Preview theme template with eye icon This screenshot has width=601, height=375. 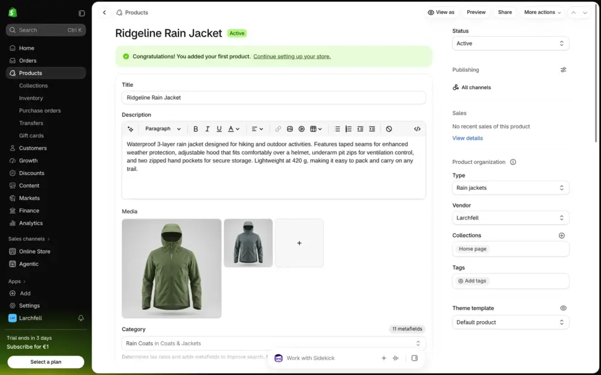(563, 308)
